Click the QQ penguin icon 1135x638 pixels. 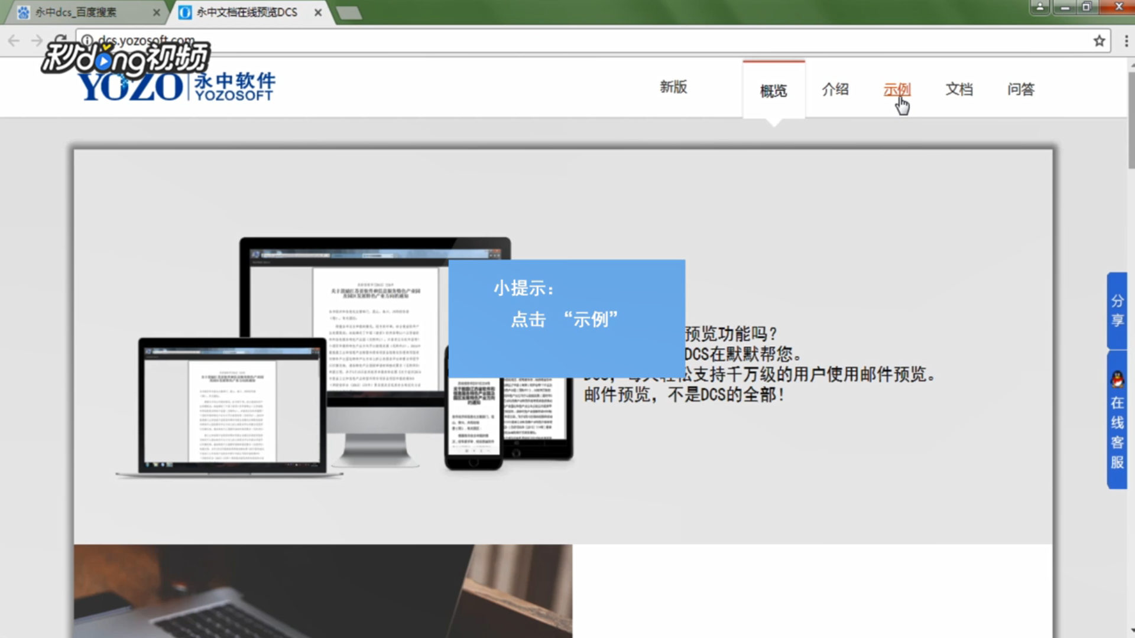tap(1117, 379)
